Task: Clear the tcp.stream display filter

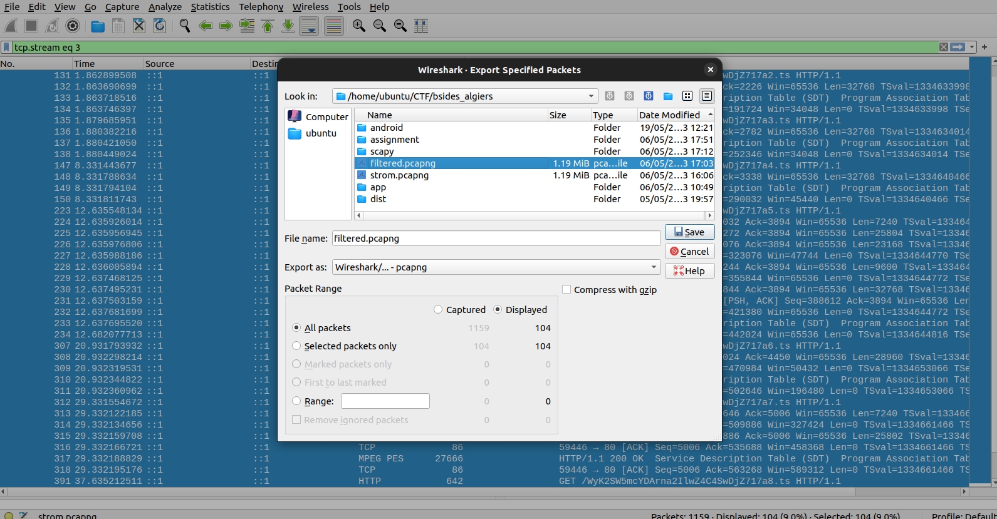Action: pyautogui.click(x=944, y=47)
